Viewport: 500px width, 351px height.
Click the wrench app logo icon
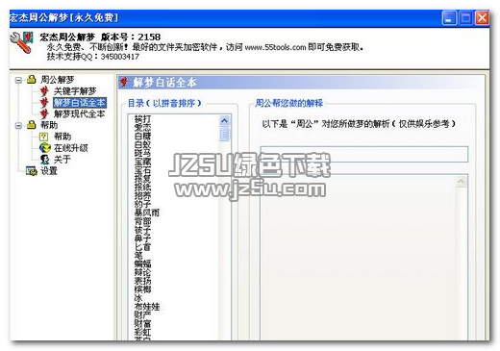21,42
